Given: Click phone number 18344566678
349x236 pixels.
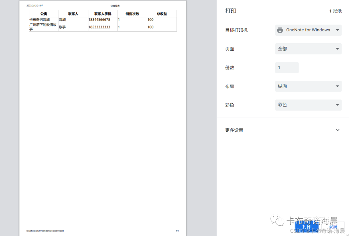Looking at the screenshot, I should pyautogui.click(x=99, y=20).
